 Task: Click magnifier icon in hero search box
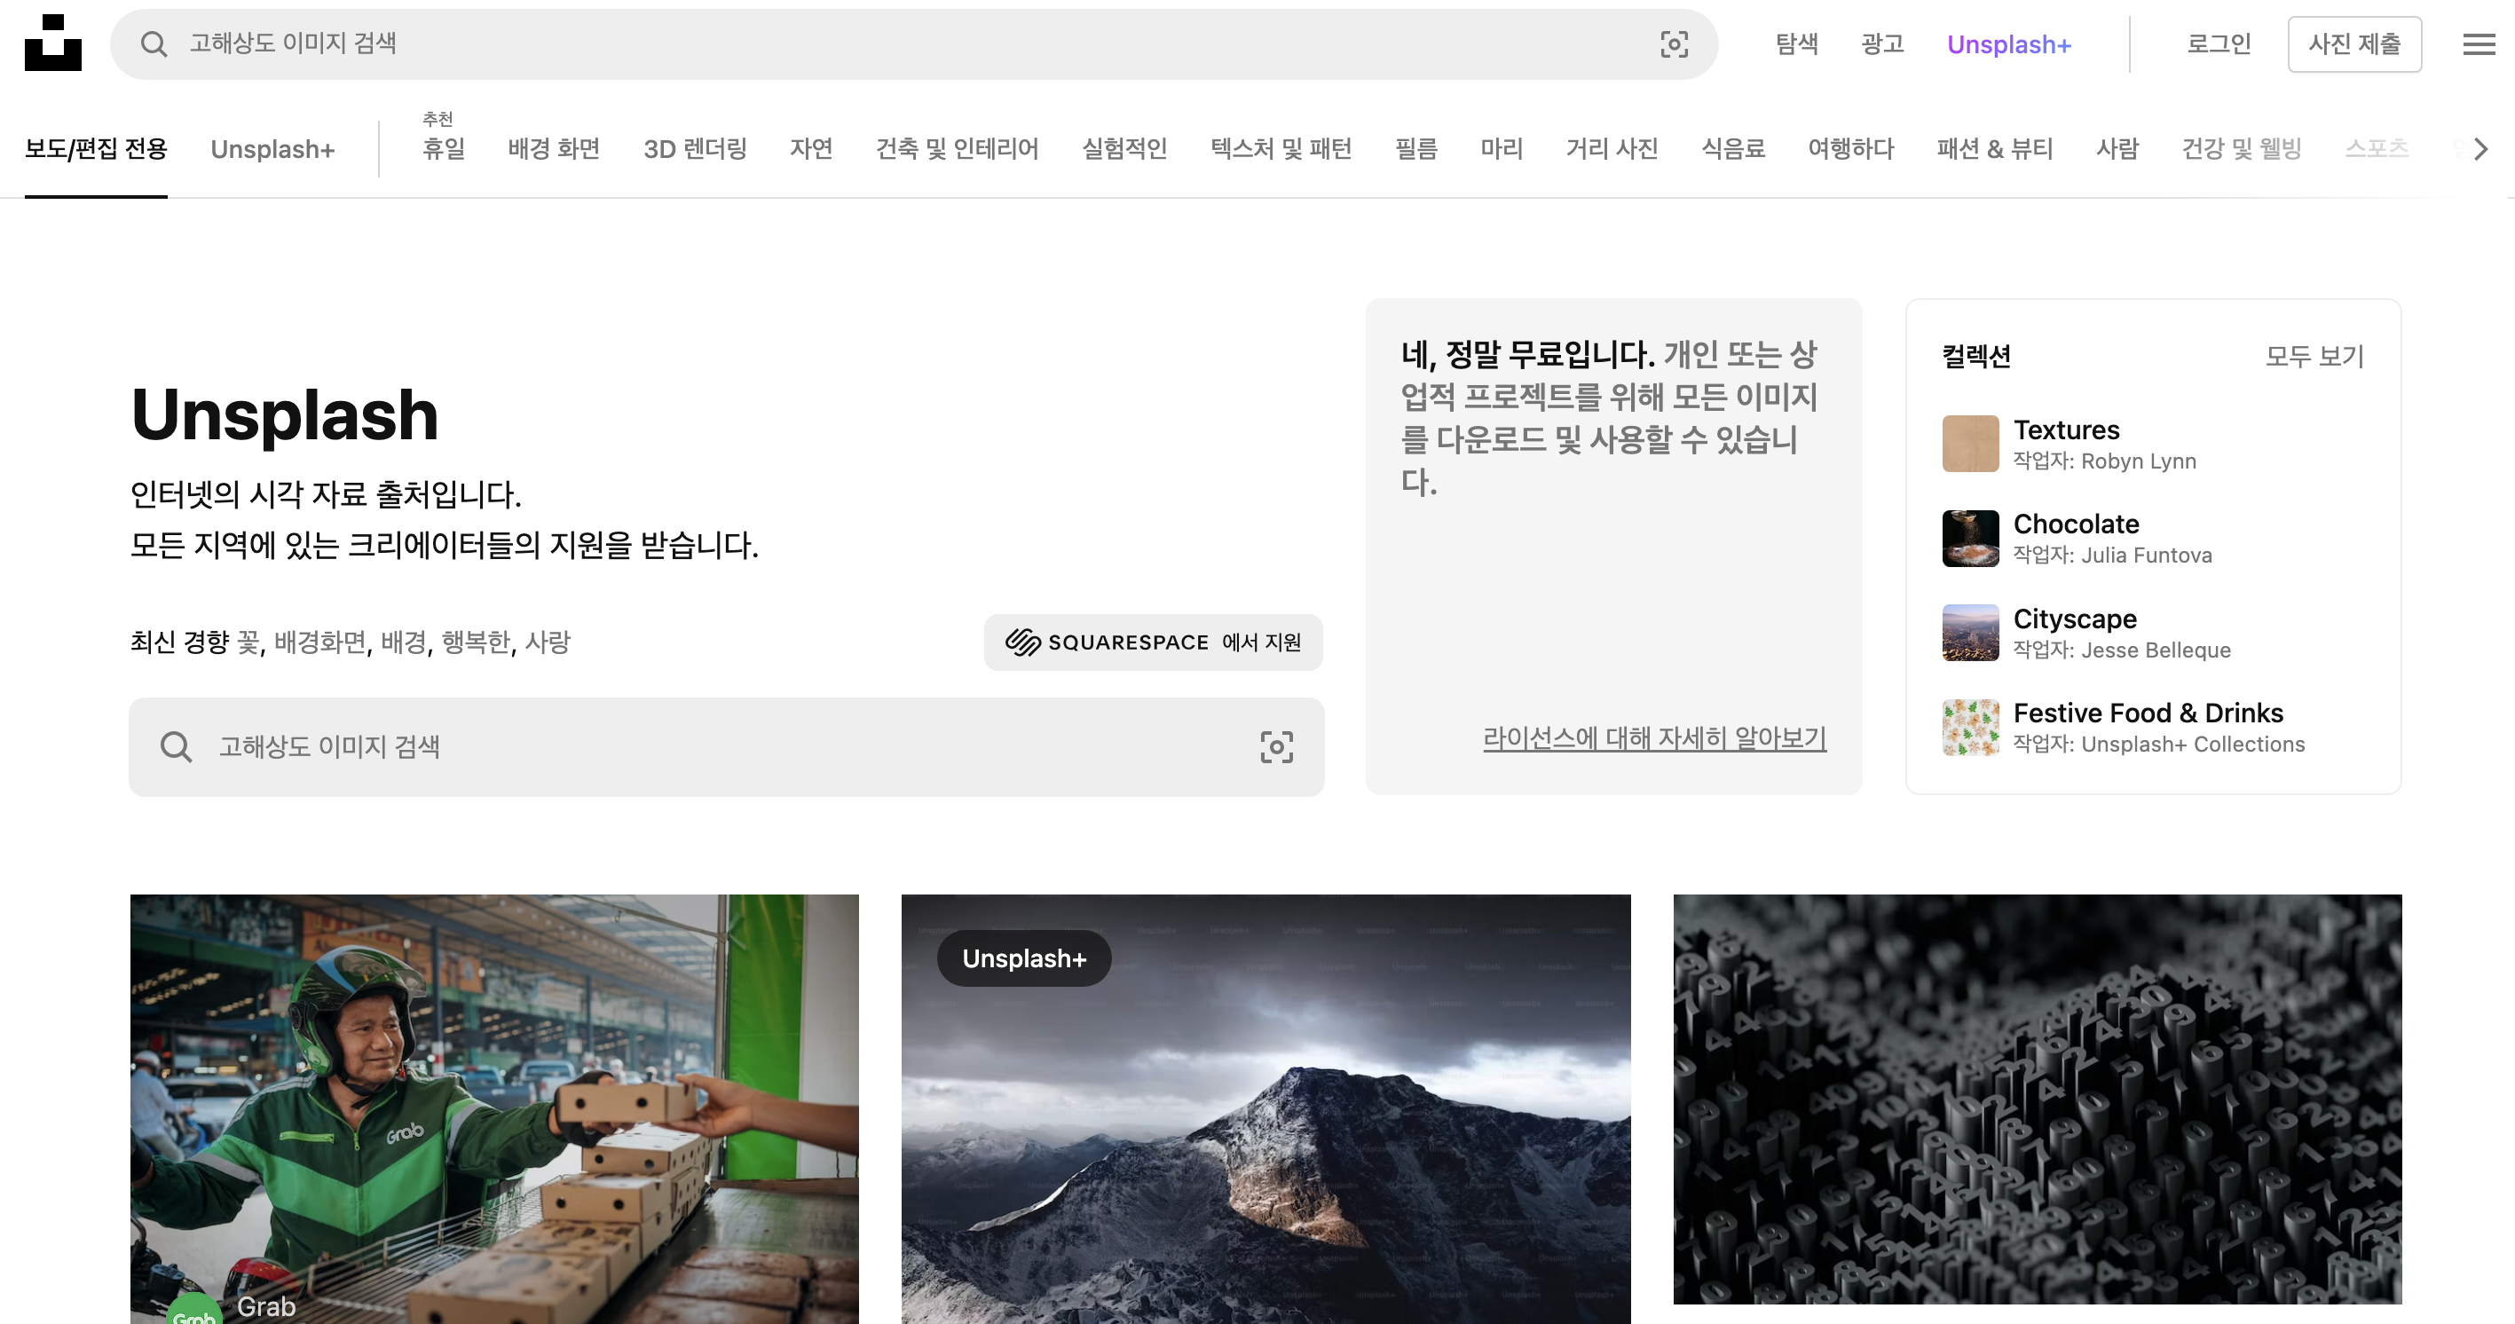tap(176, 747)
